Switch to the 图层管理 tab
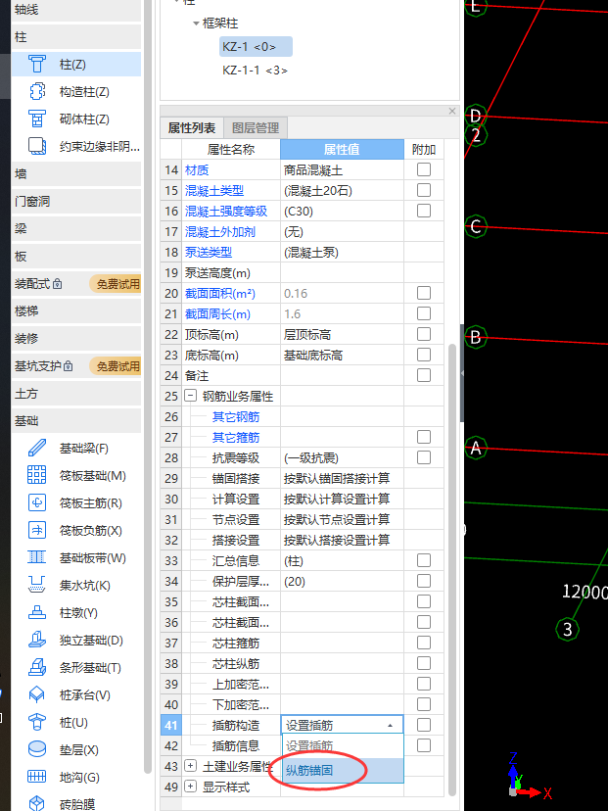Screen dimensions: 608x811 256,127
